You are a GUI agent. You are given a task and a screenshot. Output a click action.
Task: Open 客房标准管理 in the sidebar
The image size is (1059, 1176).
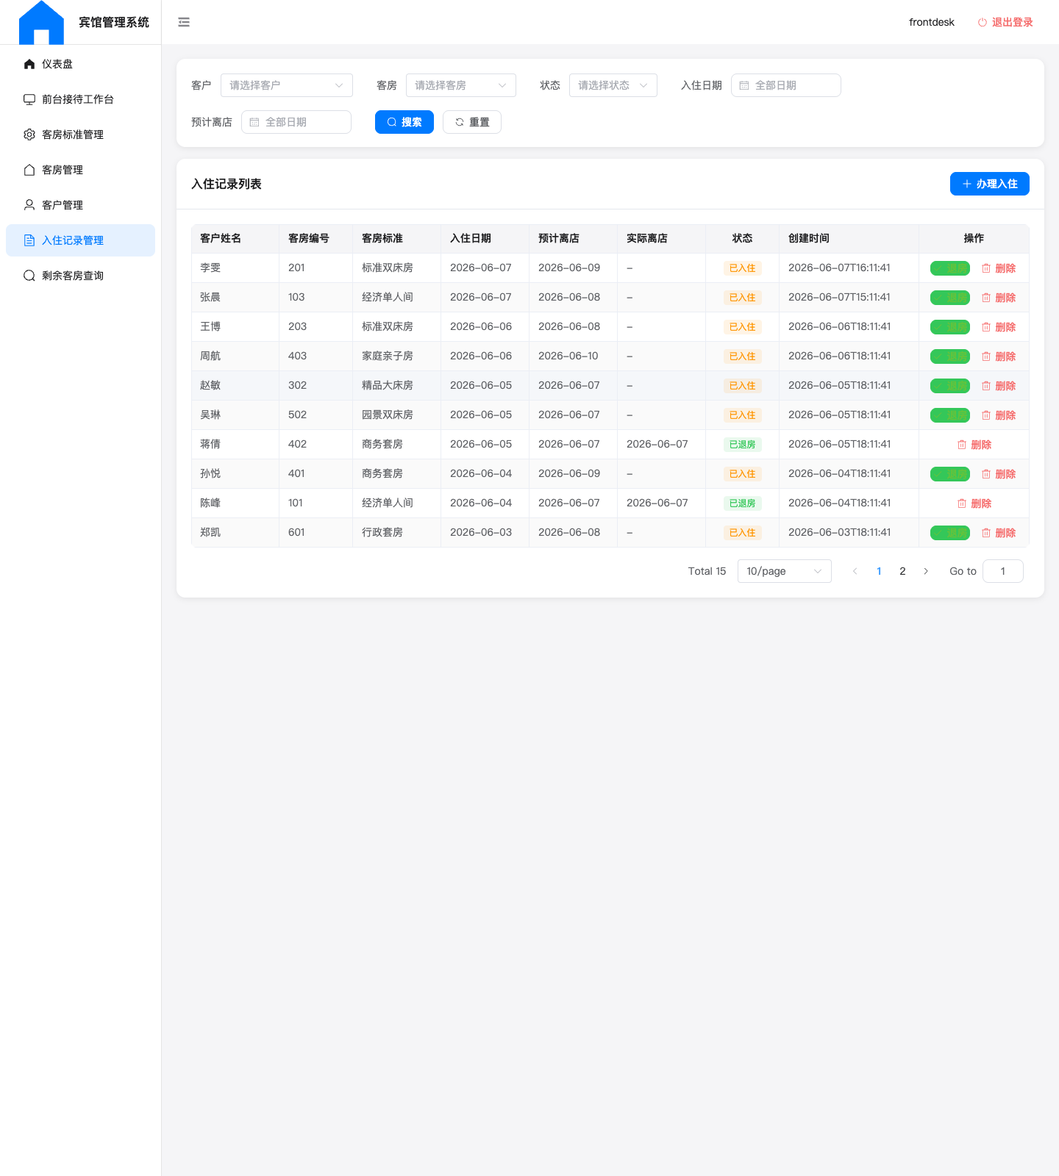tap(80, 135)
